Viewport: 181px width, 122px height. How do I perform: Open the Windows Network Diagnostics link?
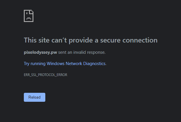point(64,63)
